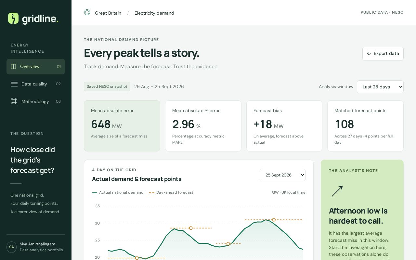Open the Overview navigation item

click(x=36, y=67)
